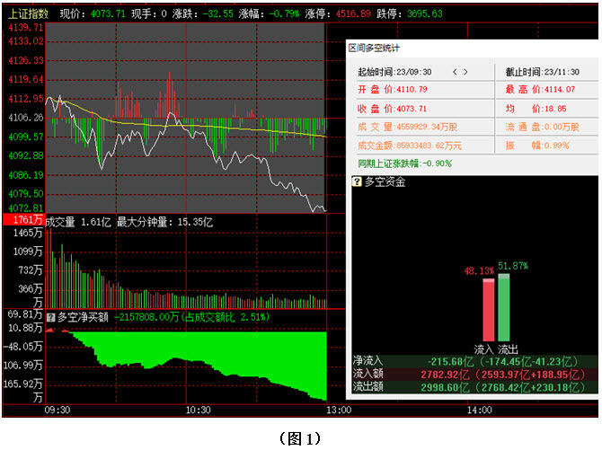Click the 上证指数 title label
The width and height of the screenshot is (602, 459).
[x=27, y=14]
